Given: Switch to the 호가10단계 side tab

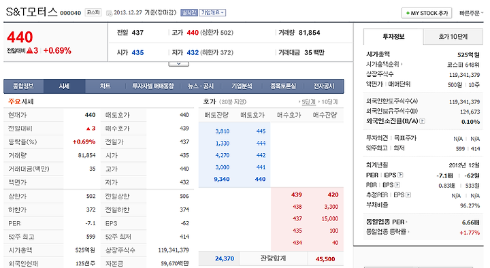Looking at the screenshot, I should pos(453,37).
